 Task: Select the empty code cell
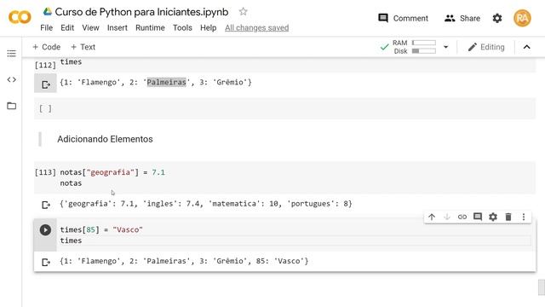tap(284, 108)
